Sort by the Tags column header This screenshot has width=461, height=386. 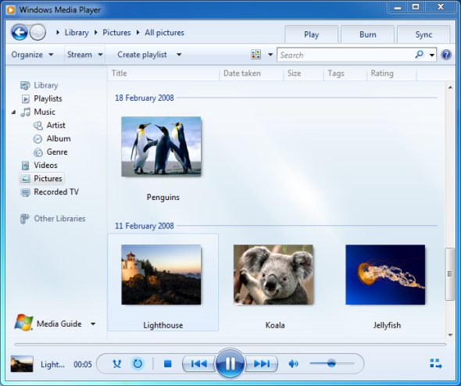(345, 73)
